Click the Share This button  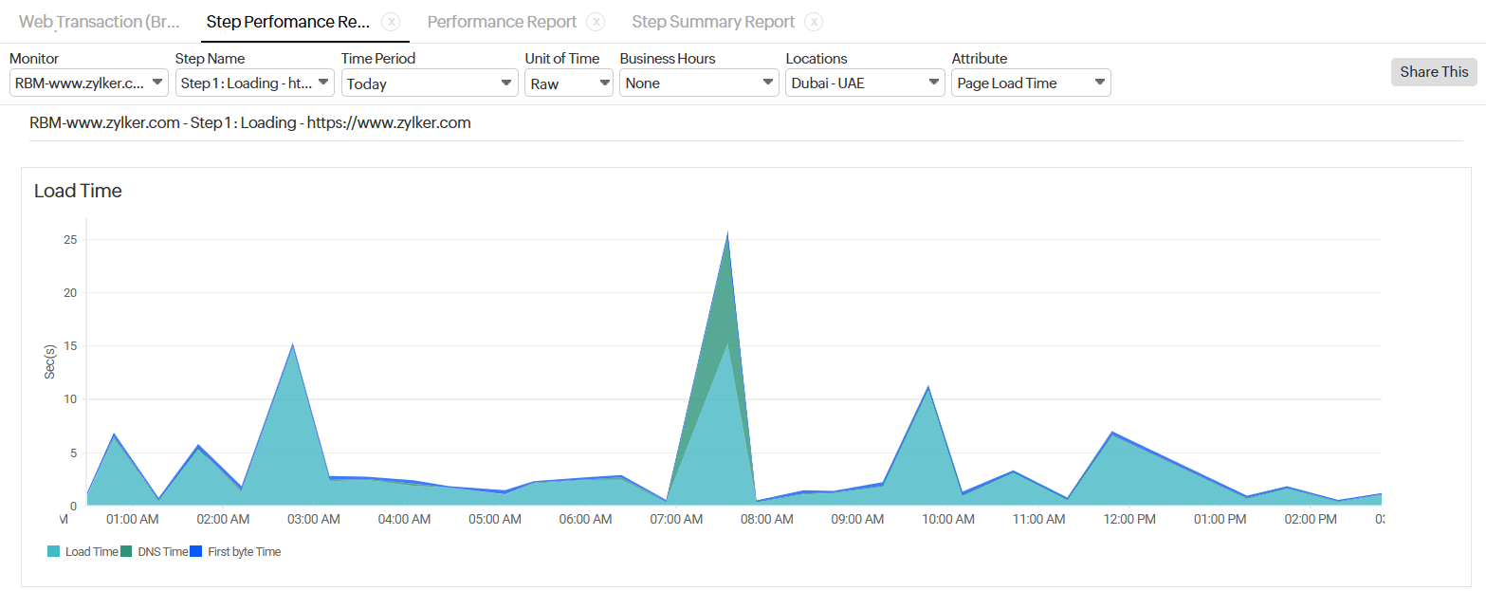1433,71
